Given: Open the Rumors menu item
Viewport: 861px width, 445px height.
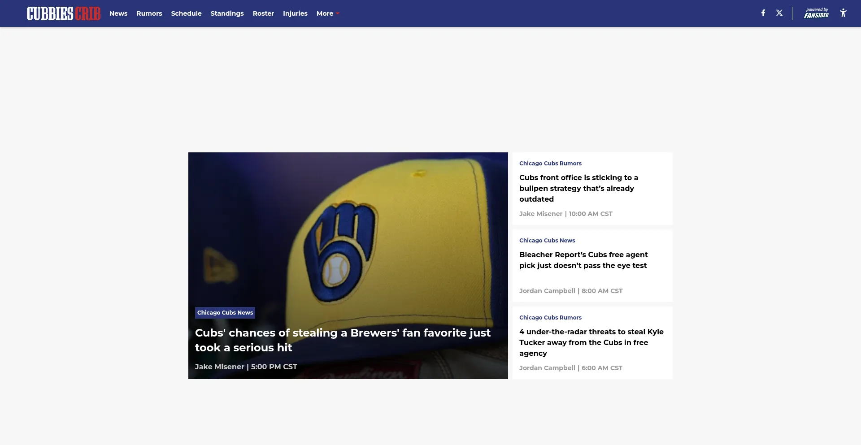Looking at the screenshot, I should point(149,13).
